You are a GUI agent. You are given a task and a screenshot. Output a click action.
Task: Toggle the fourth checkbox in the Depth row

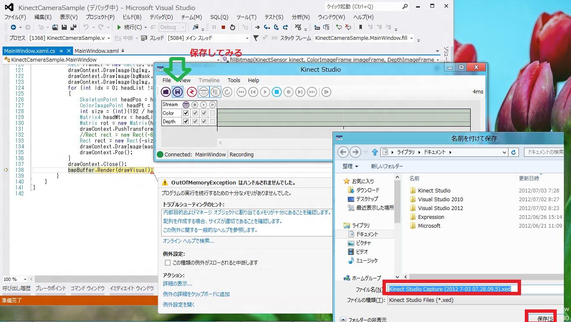click(x=212, y=122)
